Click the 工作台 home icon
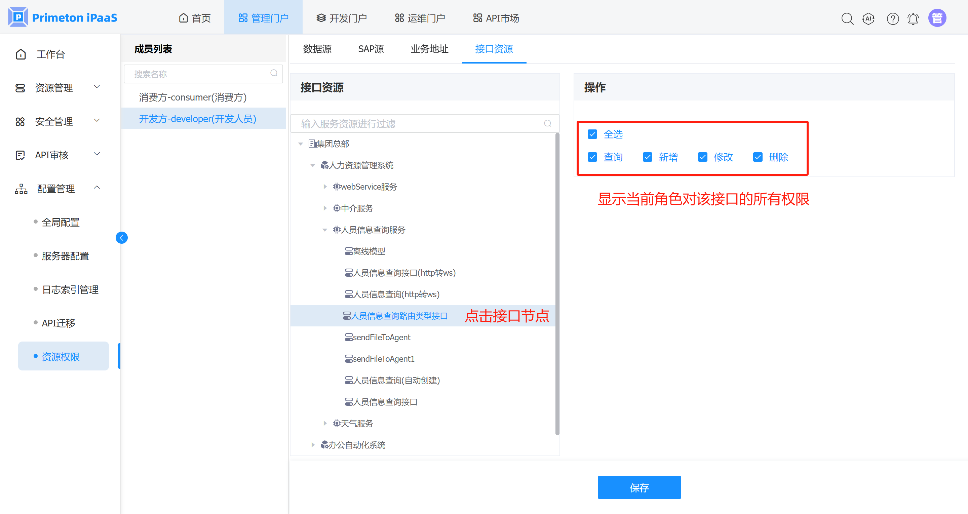The image size is (968, 514). [x=21, y=54]
